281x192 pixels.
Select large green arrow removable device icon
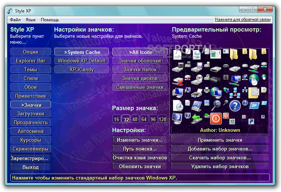(x=197, y=119)
